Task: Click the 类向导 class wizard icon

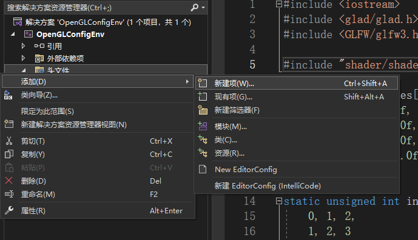Action: [x=8, y=95]
